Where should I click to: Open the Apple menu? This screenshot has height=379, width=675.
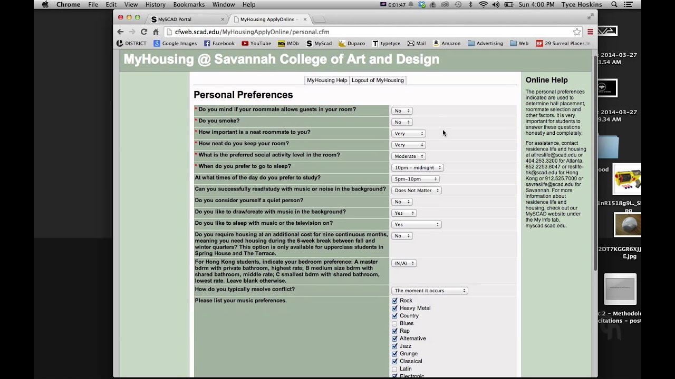coord(45,5)
